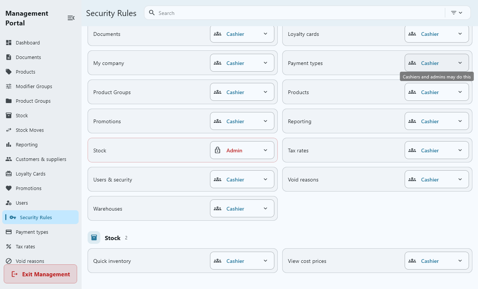Viewport: 478px width, 289px height.
Task: Click the Reporting bar-chart icon
Action: point(9,144)
